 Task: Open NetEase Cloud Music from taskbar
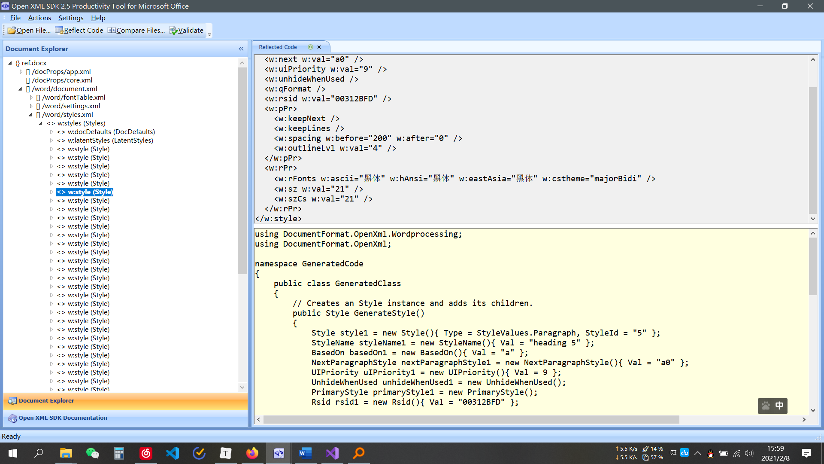[x=146, y=453]
